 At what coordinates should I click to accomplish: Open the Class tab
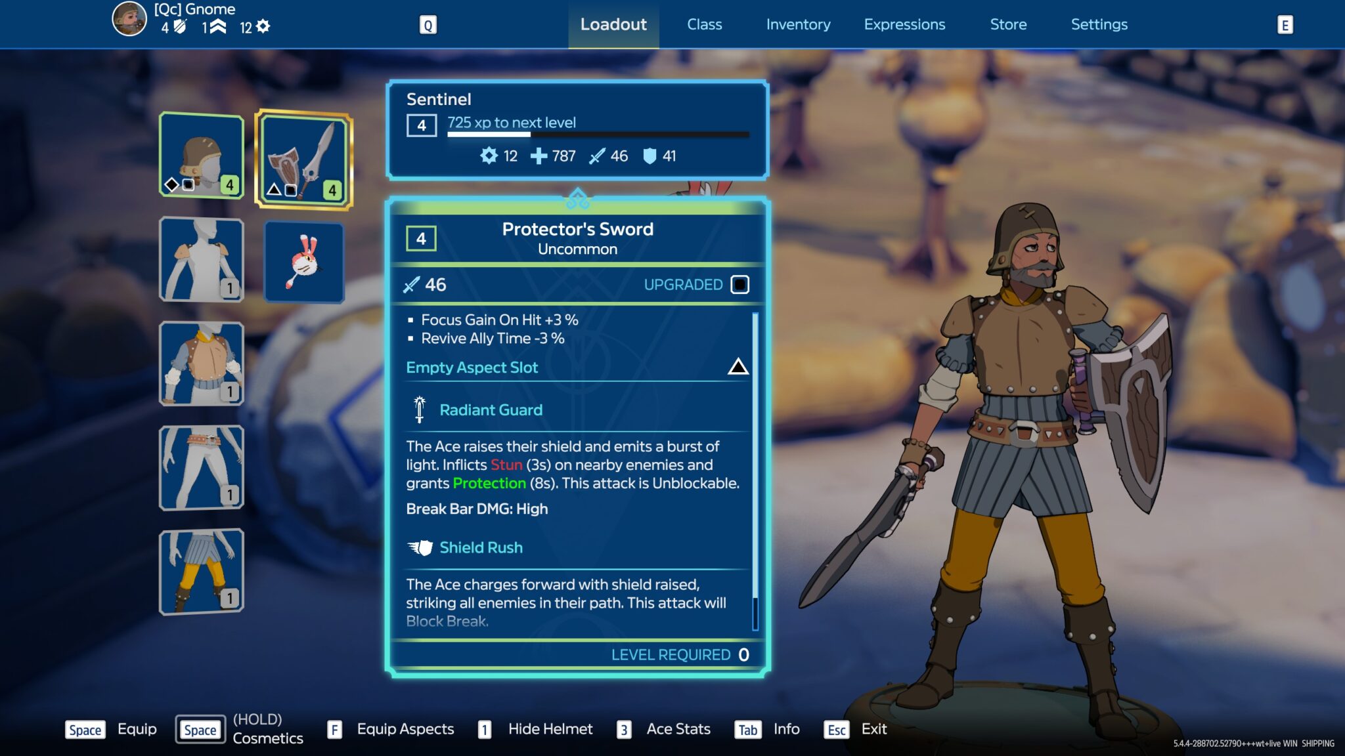[704, 24]
